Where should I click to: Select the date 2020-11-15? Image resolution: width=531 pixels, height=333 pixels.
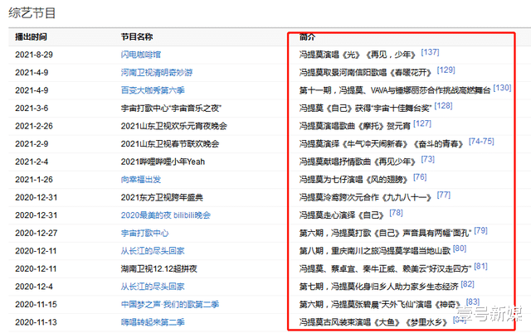[36, 305]
